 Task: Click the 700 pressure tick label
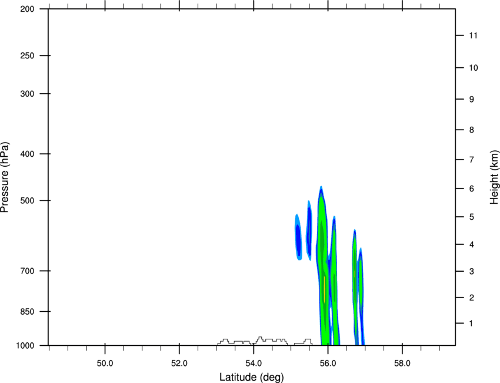pyautogui.click(x=27, y=271)
